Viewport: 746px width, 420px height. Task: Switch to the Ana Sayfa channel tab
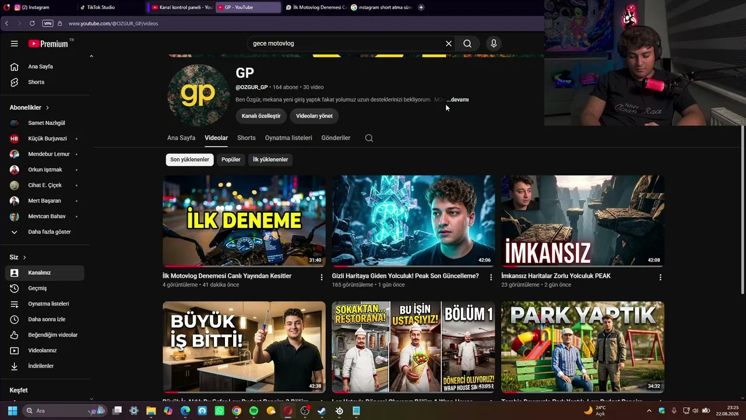pos(181,138)
